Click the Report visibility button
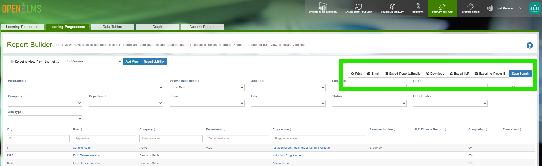 coord(154,62)
